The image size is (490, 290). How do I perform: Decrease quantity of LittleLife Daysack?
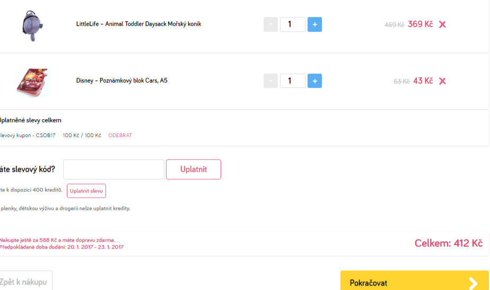coord(270,24)
